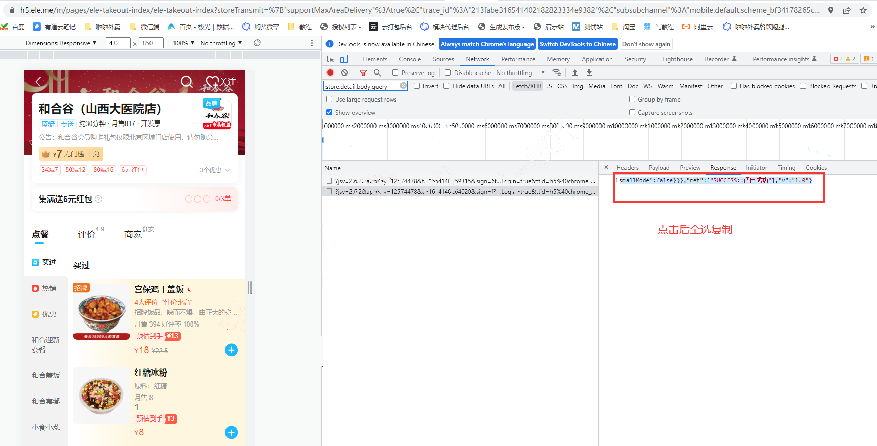Click Switch DevTools to Chinese button

point(578,44)
